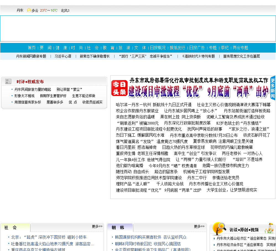The width and height of the screenshot is (276, 251).
Task: Open 丹东站前街道打造样板街路 article
Action: pyautogui.click(x=247, y=111)
